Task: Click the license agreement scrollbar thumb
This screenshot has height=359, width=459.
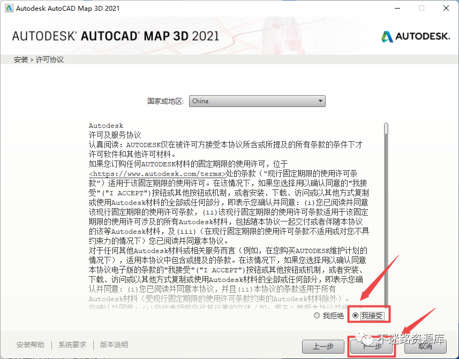Action: point(386,128)
